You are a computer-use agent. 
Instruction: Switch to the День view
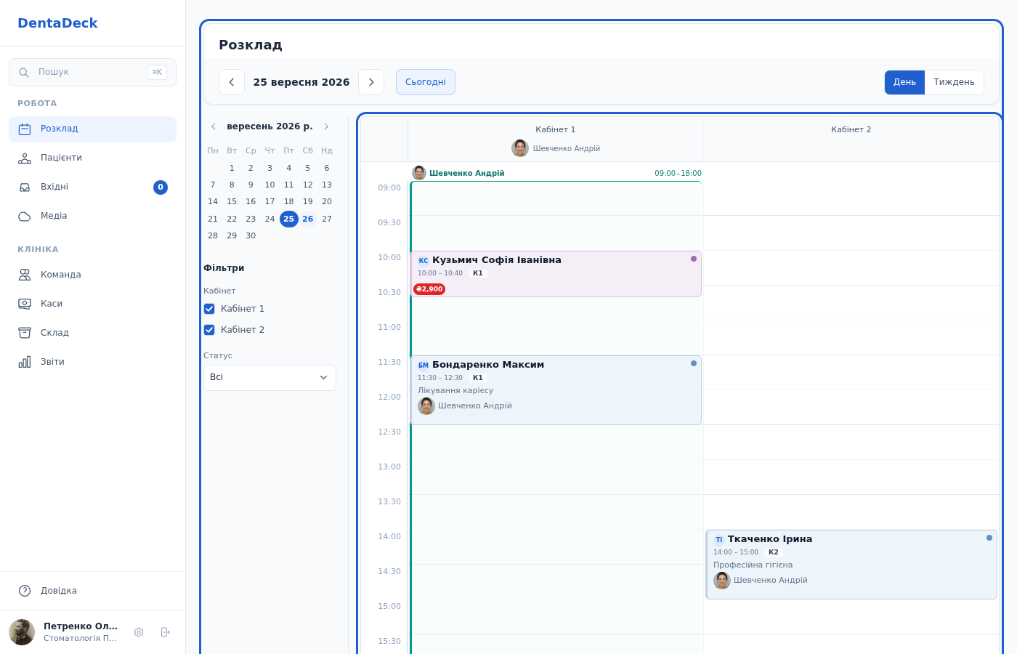[904, 83]
